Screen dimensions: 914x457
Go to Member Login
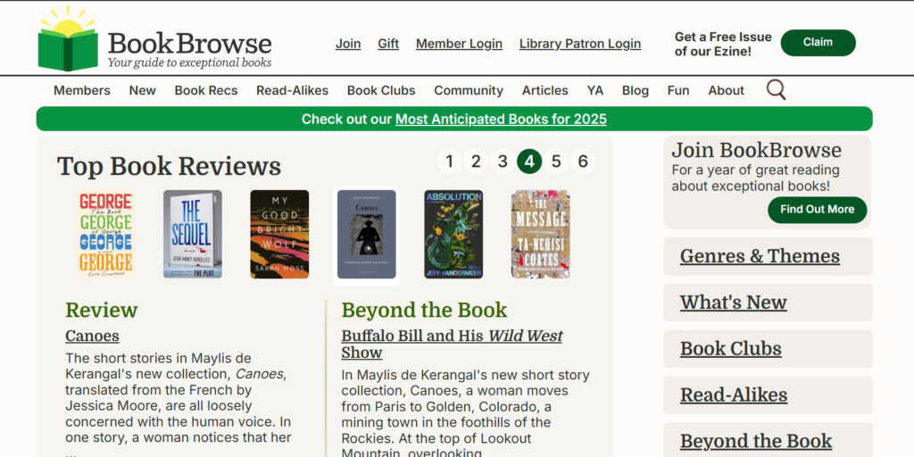tap(460, 44)
